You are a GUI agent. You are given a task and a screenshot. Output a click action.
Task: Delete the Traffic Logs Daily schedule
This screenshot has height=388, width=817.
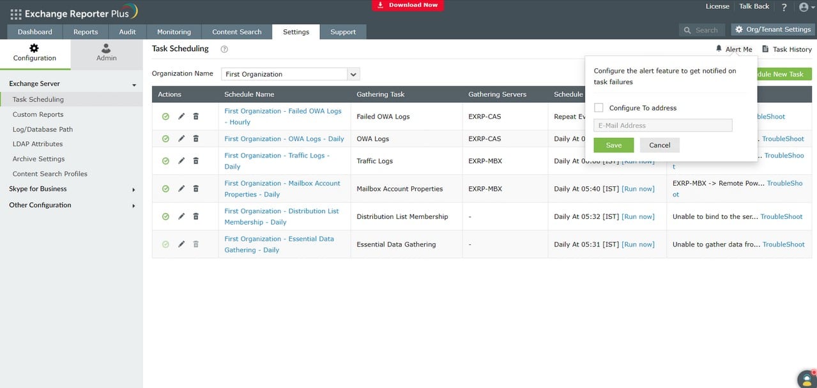pos(196,161)
